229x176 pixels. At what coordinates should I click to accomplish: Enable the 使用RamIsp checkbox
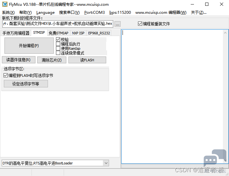(58, 48)
